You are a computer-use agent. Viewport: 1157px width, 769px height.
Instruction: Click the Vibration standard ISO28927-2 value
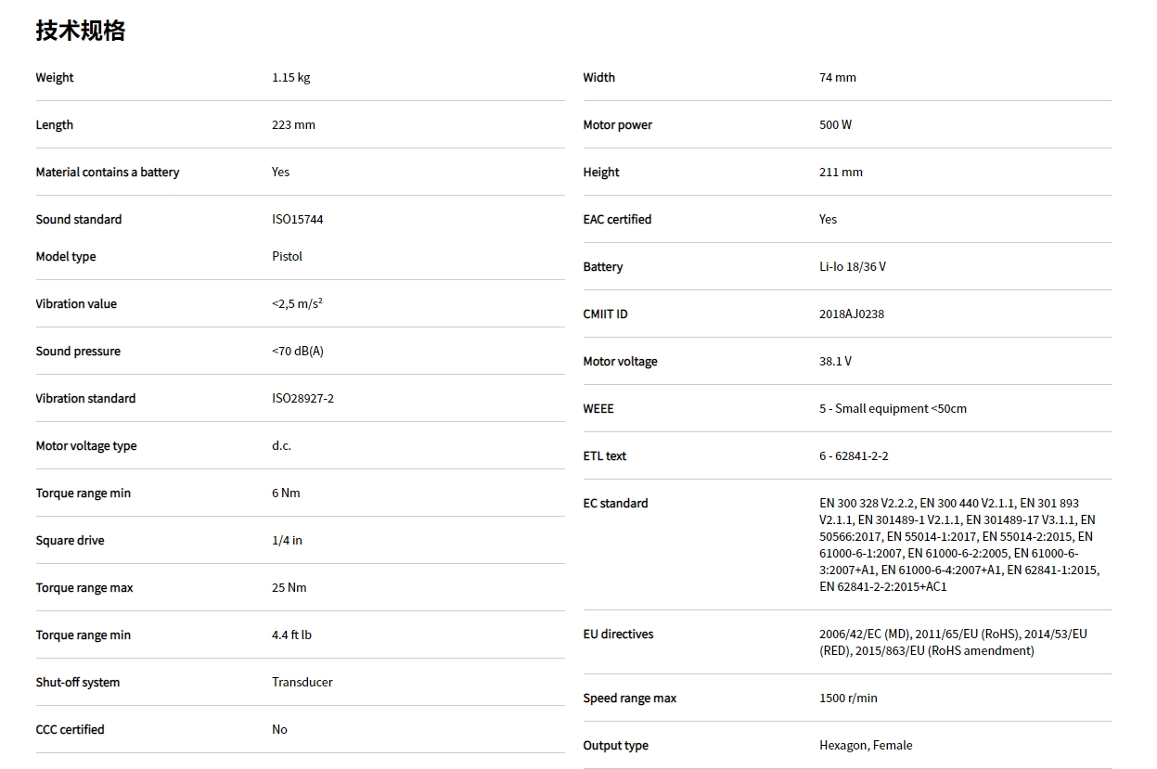click(x=302, y=399)
